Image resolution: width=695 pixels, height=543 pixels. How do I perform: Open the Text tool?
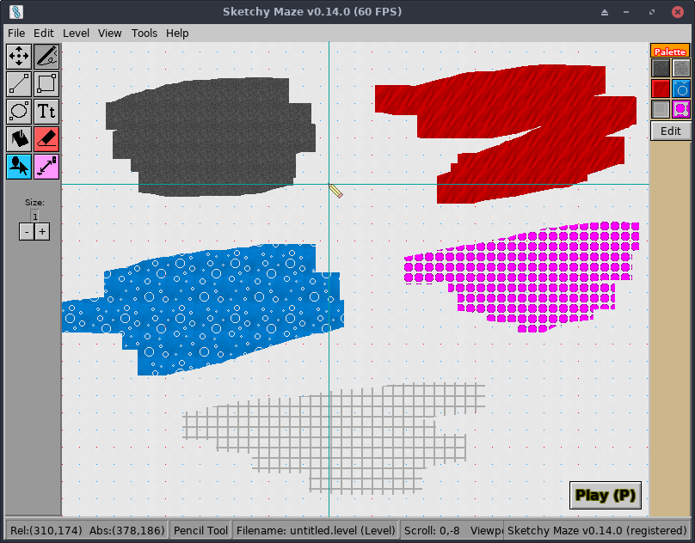pyautogui.click(x=46, y=111)
